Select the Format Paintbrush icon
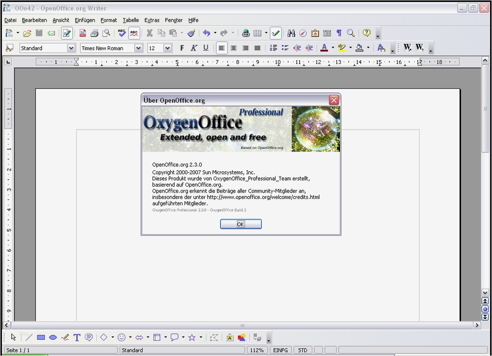The image size is (492, 356). (x=191, y=33)
